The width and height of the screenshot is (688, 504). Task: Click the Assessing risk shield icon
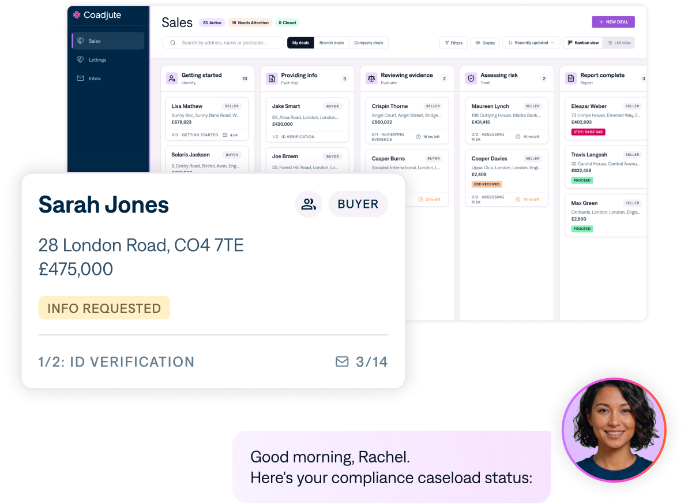click(x=471, y=79)
